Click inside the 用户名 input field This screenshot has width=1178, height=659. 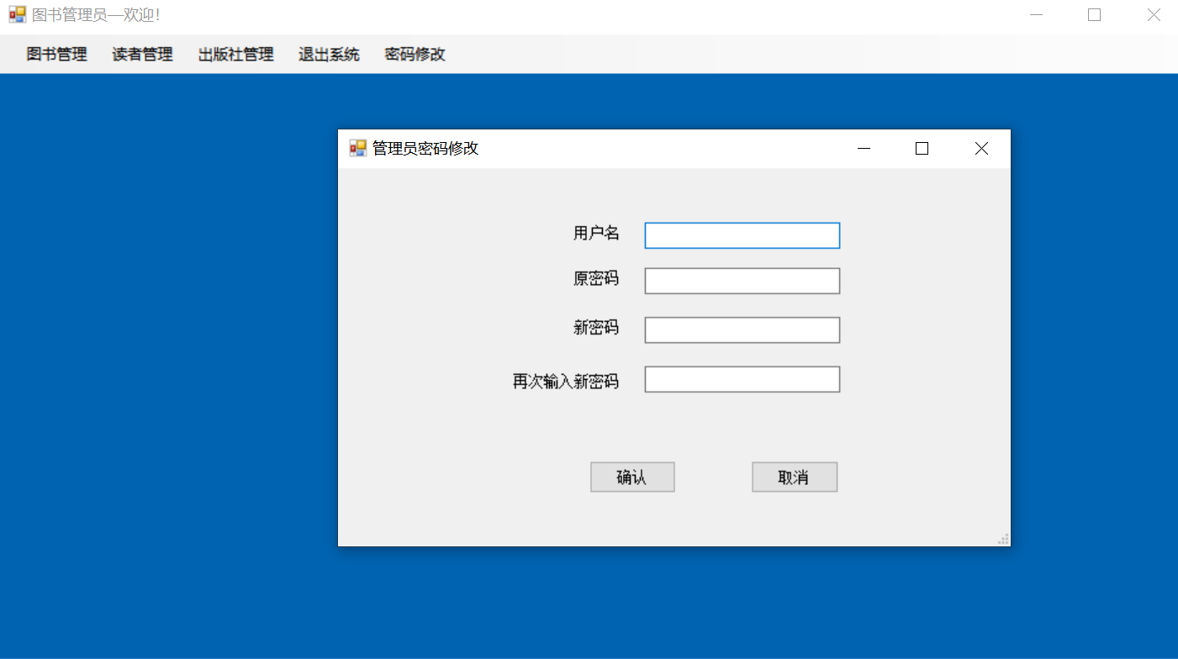pos(742,235)
